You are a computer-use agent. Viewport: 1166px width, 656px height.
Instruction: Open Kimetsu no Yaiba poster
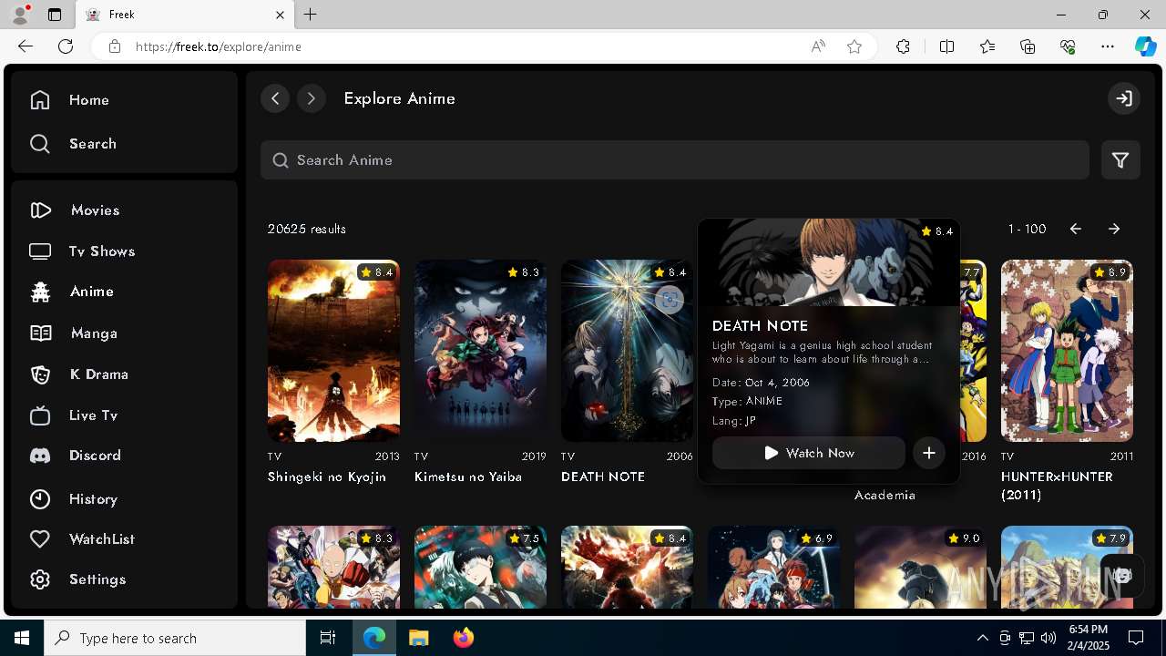pos(480,351)
